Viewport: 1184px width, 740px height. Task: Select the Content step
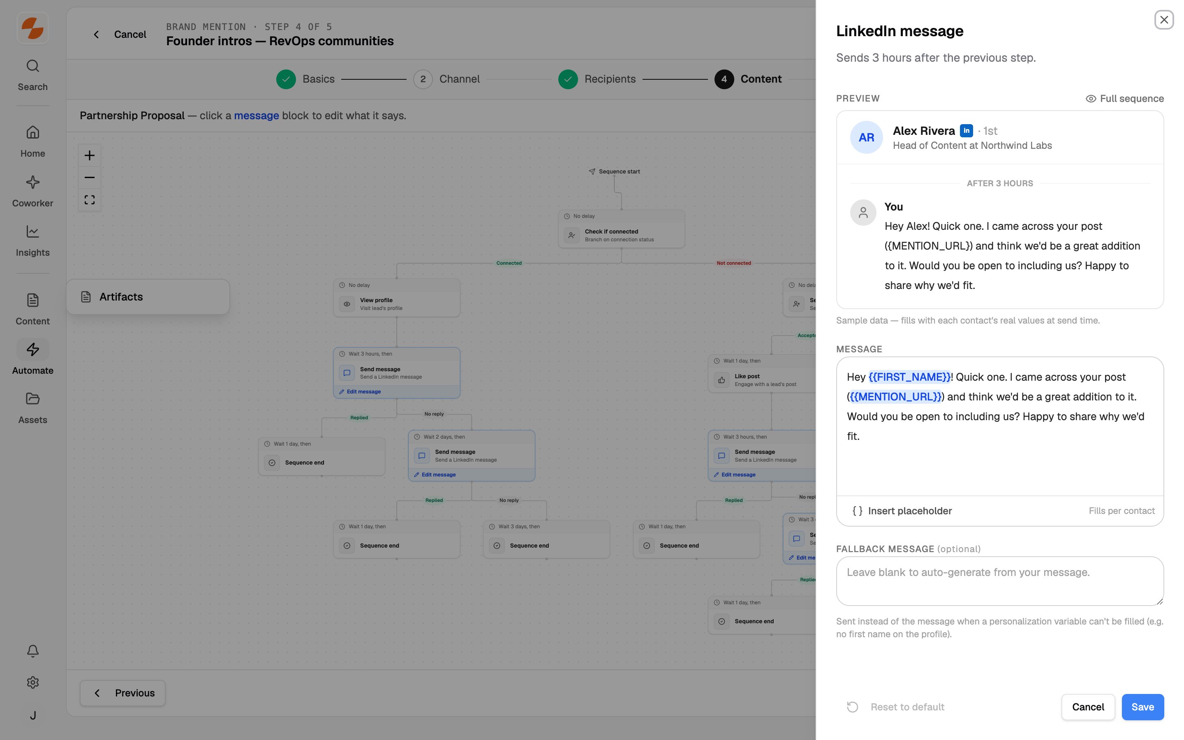tap(747, 79)
